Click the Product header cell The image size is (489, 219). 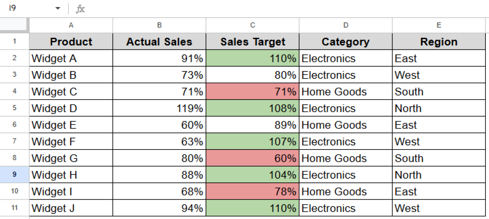tap(71, 42)
